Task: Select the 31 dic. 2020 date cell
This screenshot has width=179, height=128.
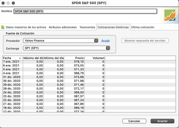Action: 12,77
